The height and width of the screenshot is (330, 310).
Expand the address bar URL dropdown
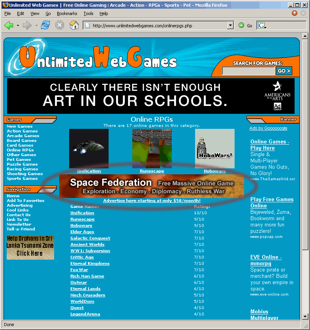(231, 26)
